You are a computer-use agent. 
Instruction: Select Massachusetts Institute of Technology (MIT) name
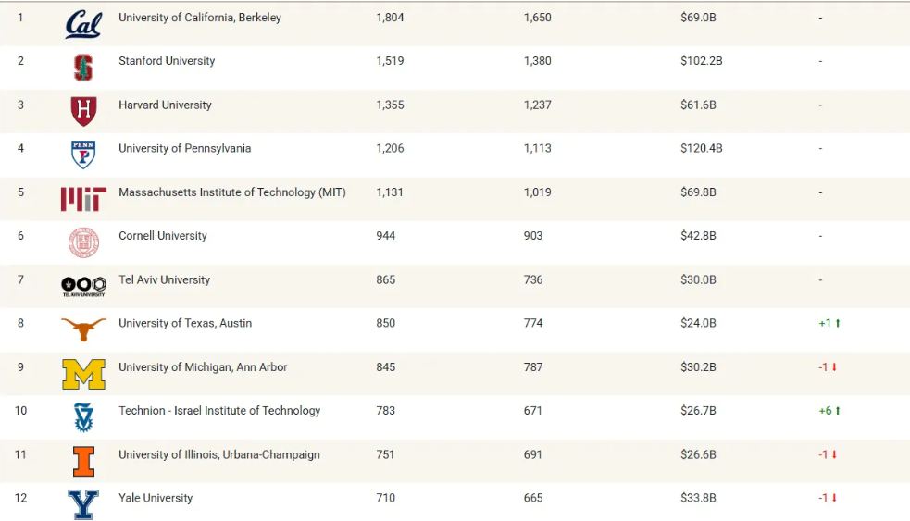[231, 192]
